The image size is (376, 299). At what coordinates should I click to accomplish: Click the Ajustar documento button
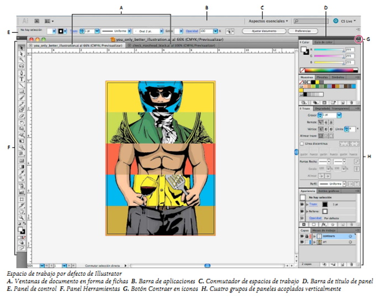point(264,31)
